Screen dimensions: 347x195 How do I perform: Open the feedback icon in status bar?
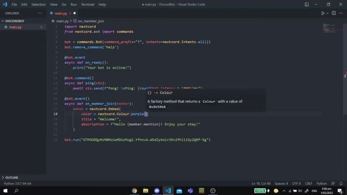tap(333, 184)
